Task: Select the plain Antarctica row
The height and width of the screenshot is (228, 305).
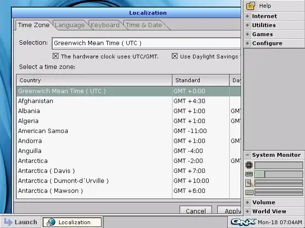Action: 129,161
